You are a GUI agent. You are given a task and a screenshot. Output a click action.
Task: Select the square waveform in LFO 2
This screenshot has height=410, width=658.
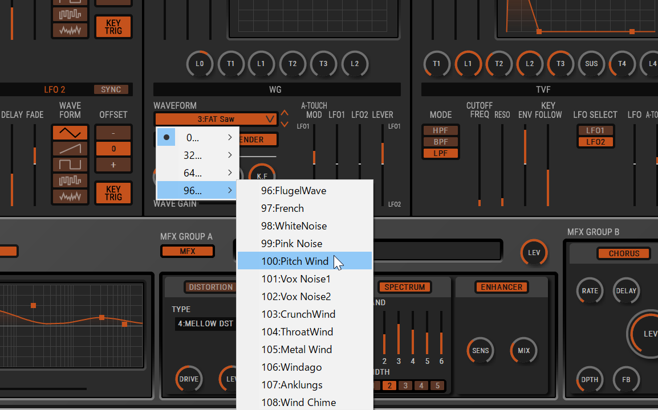(x=70, y=165)
